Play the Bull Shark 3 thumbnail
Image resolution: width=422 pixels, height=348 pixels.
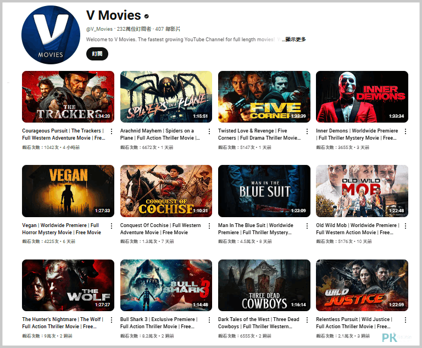pyautogui.click(x=166, y=285)
